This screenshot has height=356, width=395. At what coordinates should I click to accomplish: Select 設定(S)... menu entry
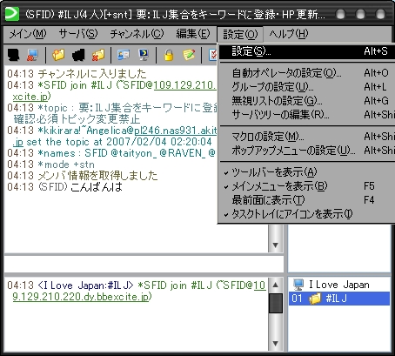307,51
